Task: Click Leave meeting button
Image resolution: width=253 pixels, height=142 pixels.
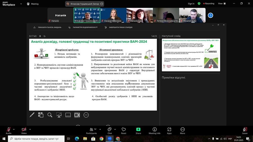Action: pyautogui.click(x=245, y=131)
